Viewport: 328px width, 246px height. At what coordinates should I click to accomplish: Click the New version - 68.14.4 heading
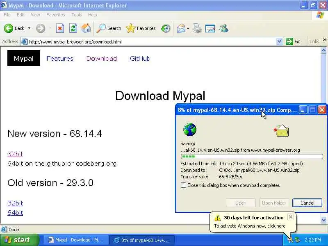click(x=55, y=134)
